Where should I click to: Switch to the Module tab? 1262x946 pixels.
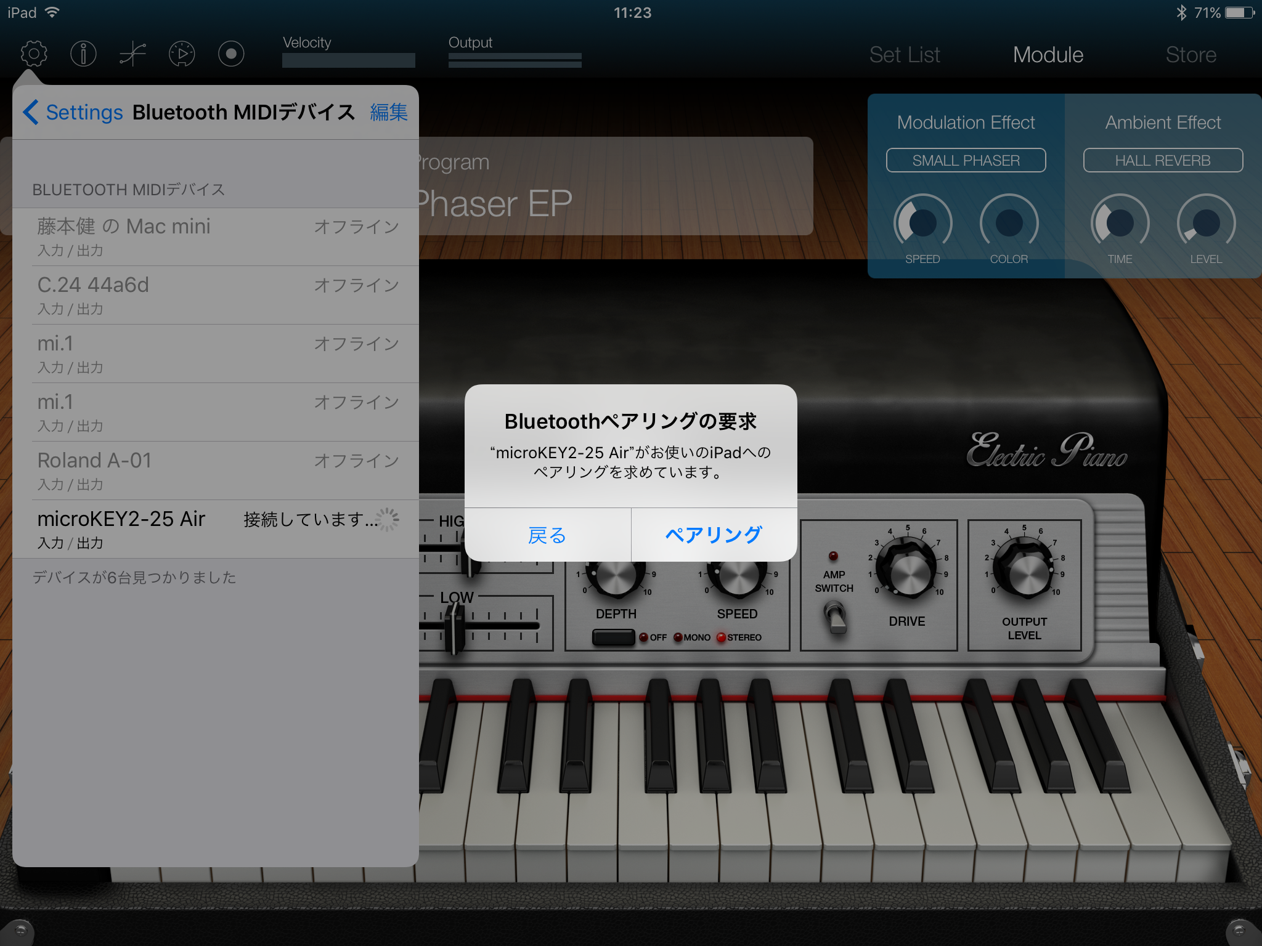coord(1048,55)
